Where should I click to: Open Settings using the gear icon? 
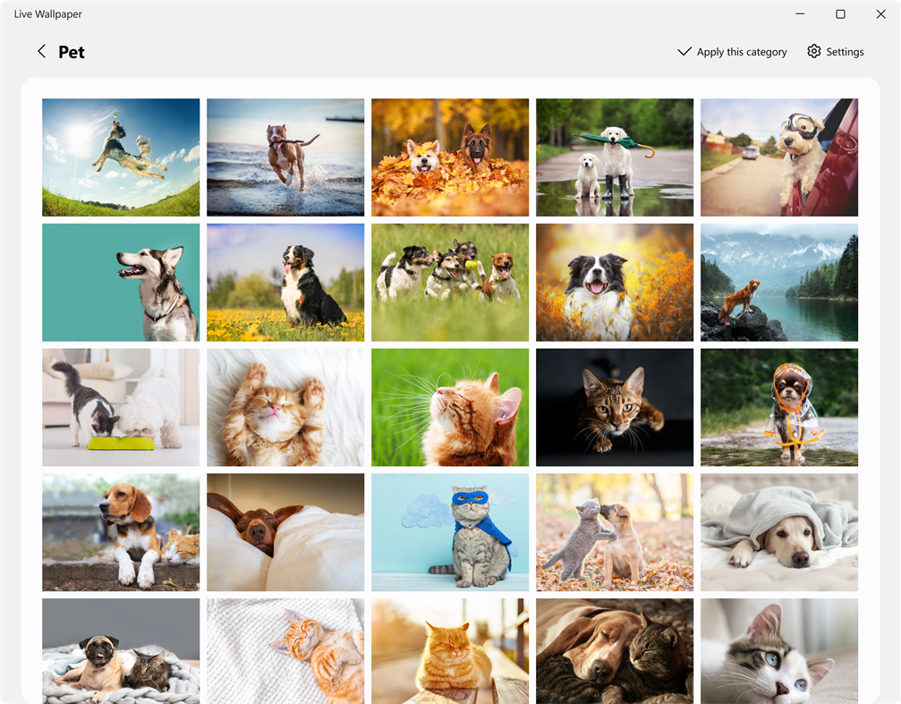(x=814, y=51)
